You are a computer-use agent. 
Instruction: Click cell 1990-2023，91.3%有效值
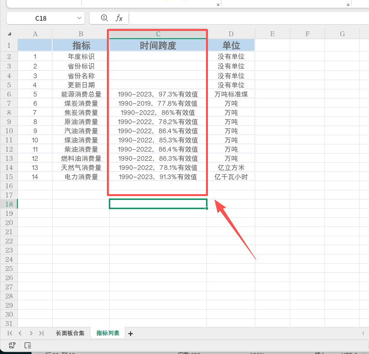pyautogui.click(x=158, y=177)
